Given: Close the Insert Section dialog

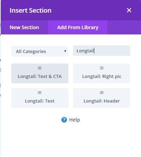Looking at the screenshot, I should (x=129, y=10).
